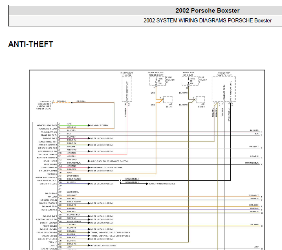Select the ANTI-THEFT section heading
Screen dimensions: 282x250
click(31, 44)
